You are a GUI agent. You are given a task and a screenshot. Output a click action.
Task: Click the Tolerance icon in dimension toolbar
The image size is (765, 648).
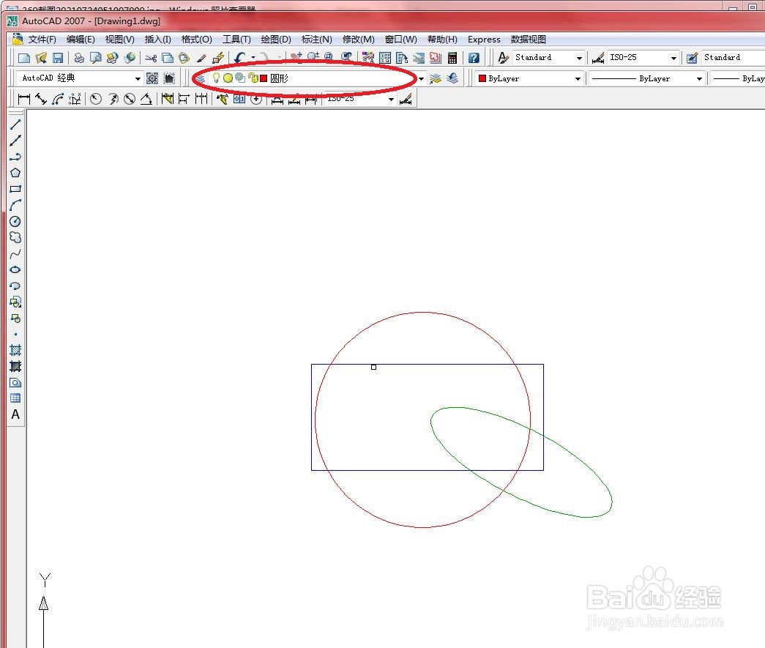point(239,99)
